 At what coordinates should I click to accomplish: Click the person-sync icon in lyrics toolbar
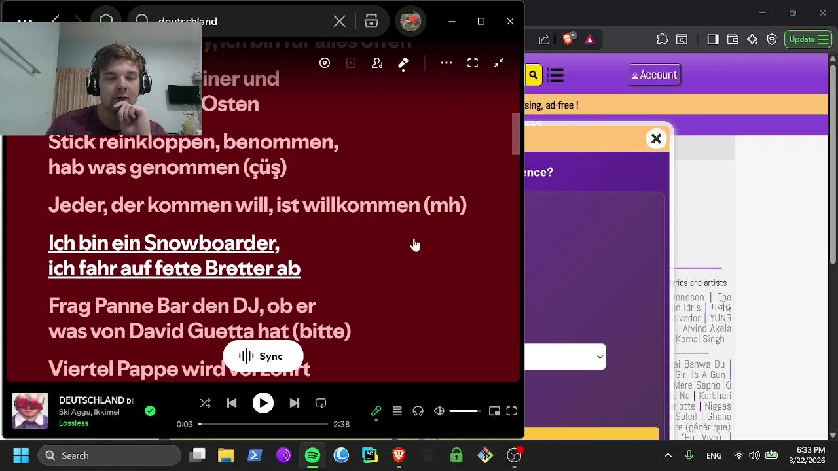(x=377, y=63)
